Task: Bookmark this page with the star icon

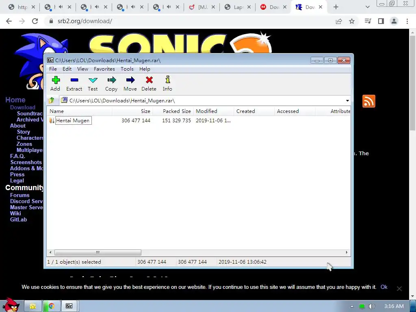Action: (352, 21)
